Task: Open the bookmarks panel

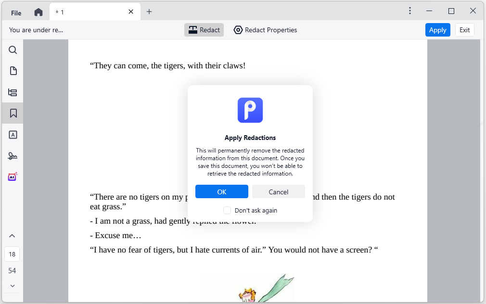Action: (13, 114)
